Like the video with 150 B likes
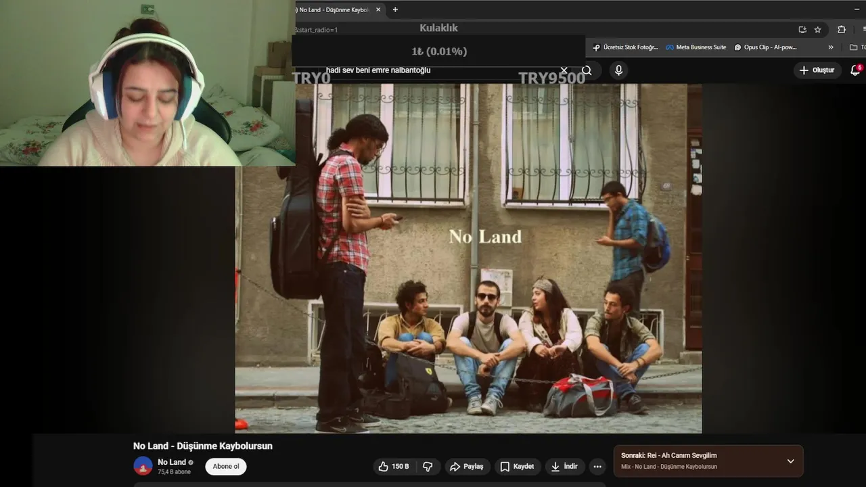This screenshot has width=866, height=487. tap(393, 466)
